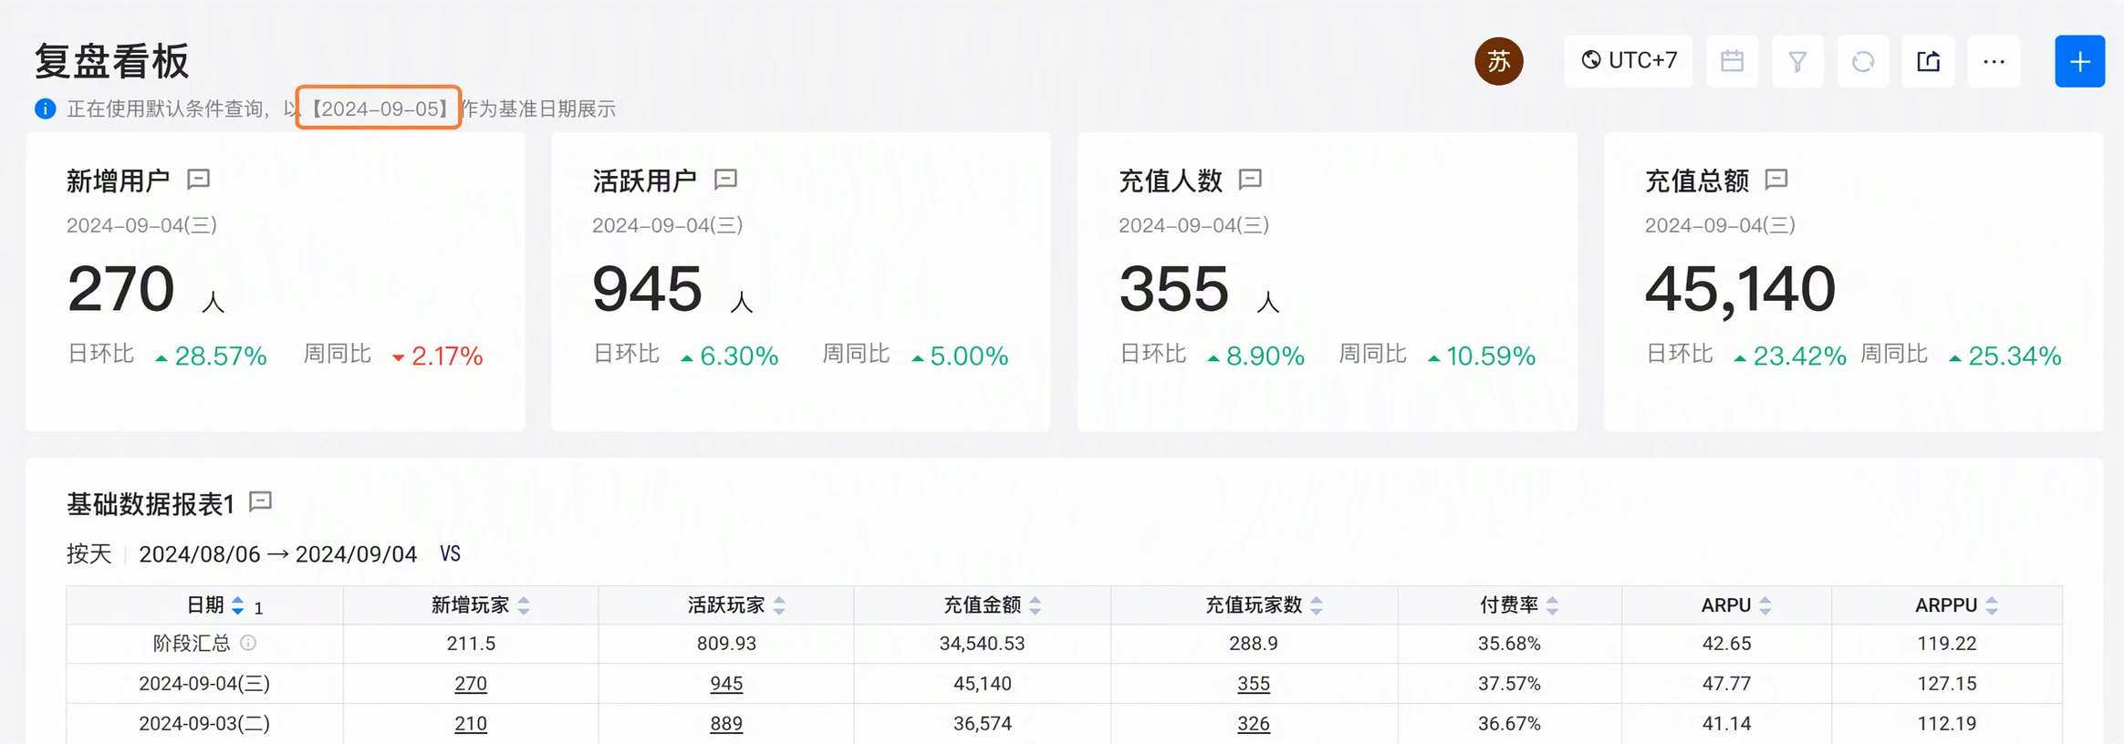The image size is (2124, 744).
Task: Select the 34,540.53 阶段汇总 cell
Action: [x=983, y=644]
